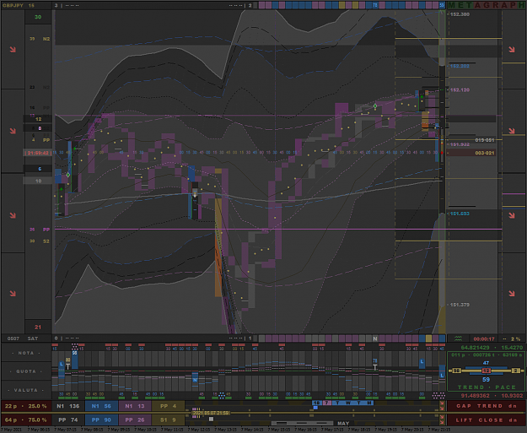Click the 011 p · 000726 t stats line
Image resolution: width=527 pixels, height=433 pixels.
[x=487, y=355]
